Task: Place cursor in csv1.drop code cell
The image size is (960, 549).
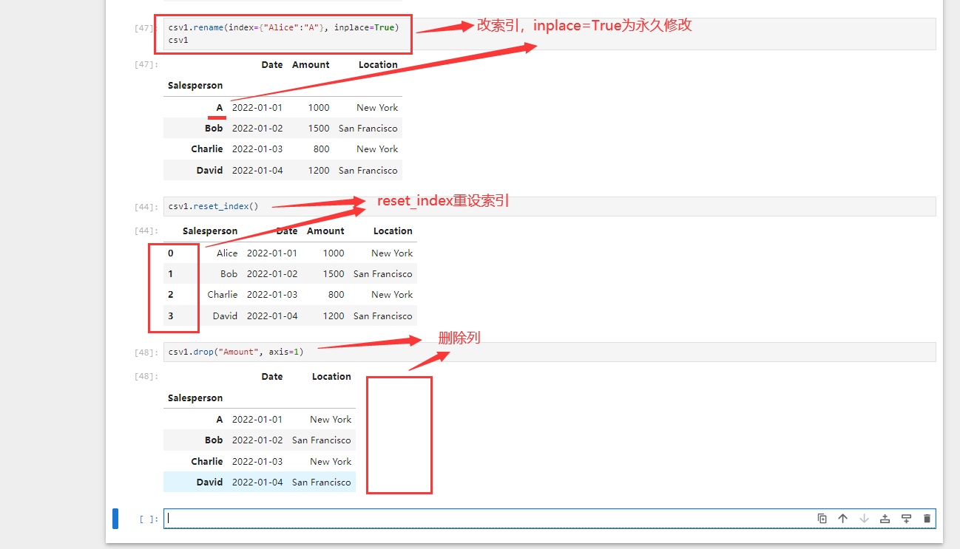Action: click(551, 352)
